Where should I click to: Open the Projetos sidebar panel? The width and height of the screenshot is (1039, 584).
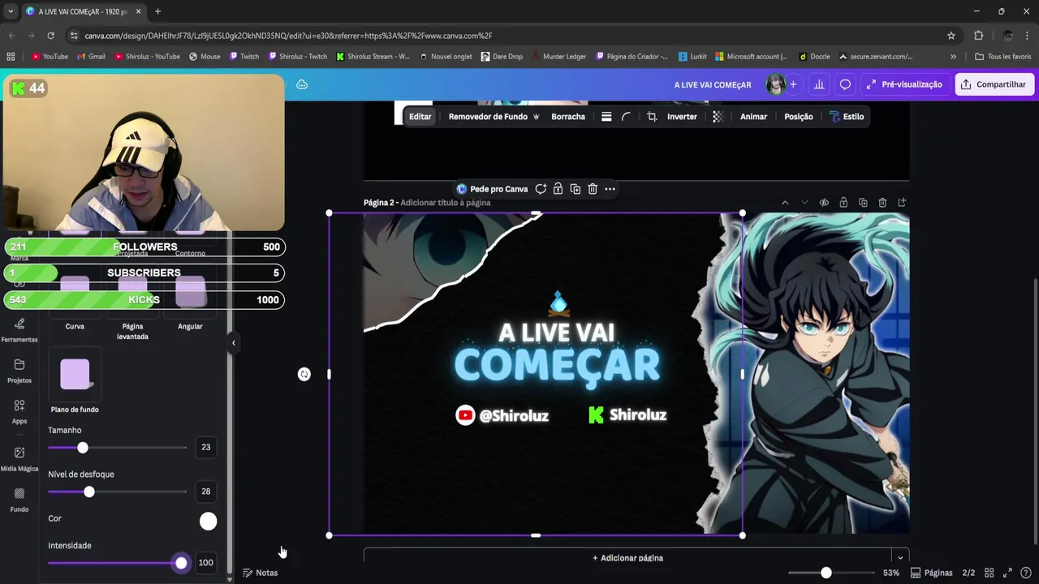(x=19, y=371)
